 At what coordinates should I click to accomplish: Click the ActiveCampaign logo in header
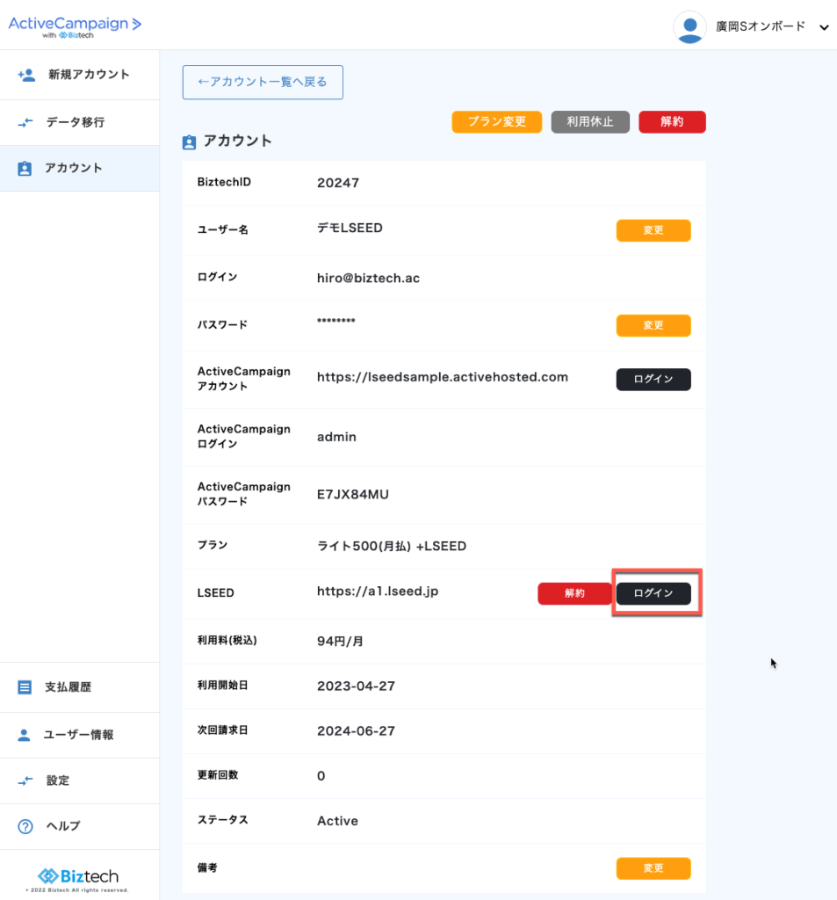point(75,26)
